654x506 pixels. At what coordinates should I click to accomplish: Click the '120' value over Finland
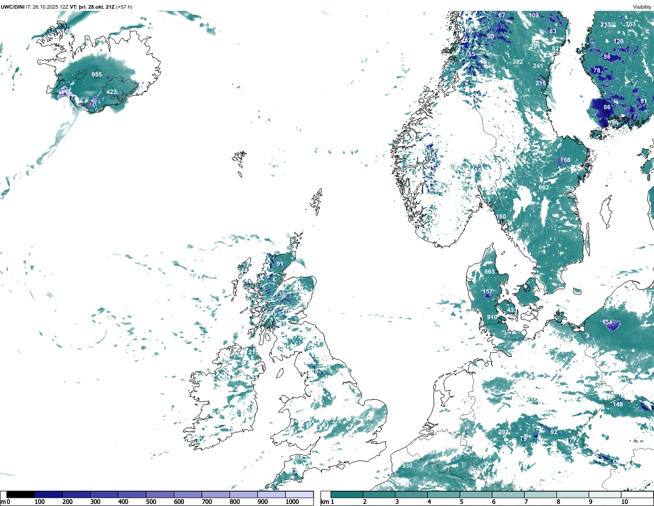pos(618,41)
